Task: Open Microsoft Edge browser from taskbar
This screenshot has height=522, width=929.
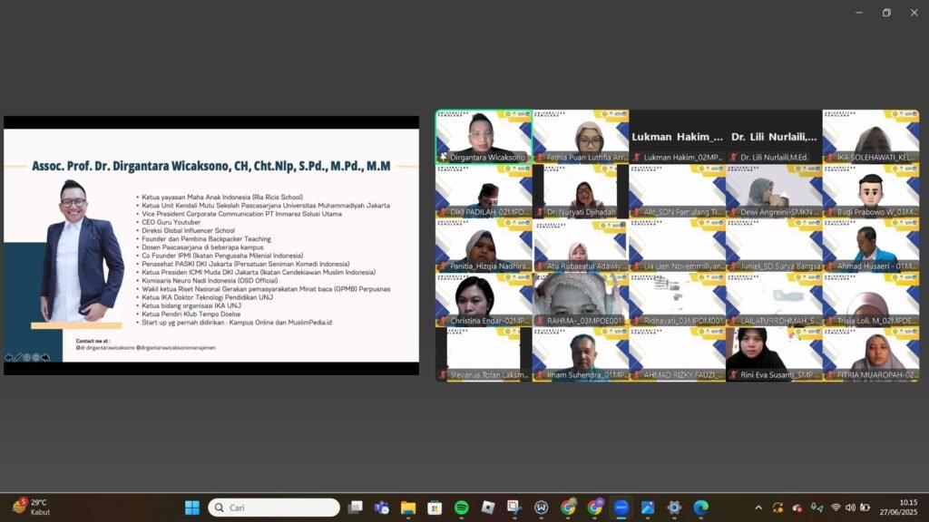Action: click(x=700, y=507)
